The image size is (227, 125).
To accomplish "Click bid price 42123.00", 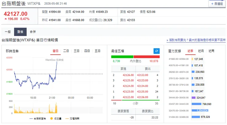I will click(128, 92).
